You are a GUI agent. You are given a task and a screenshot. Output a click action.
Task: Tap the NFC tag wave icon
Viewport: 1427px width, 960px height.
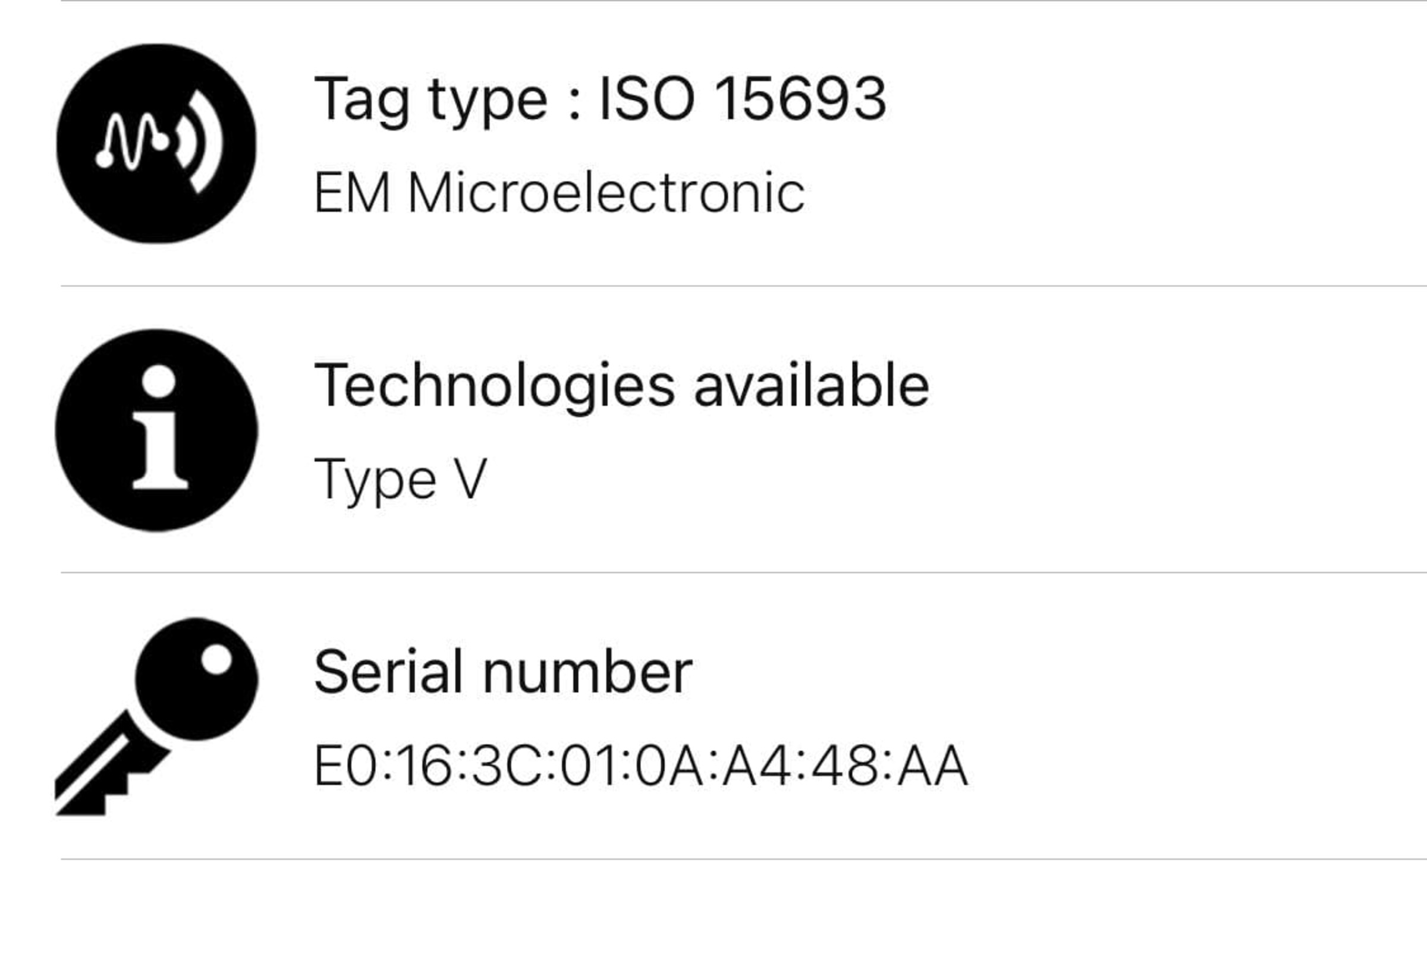(156, 143)
